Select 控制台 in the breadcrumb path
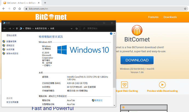 pyautogui.click(x=28, y=28)
